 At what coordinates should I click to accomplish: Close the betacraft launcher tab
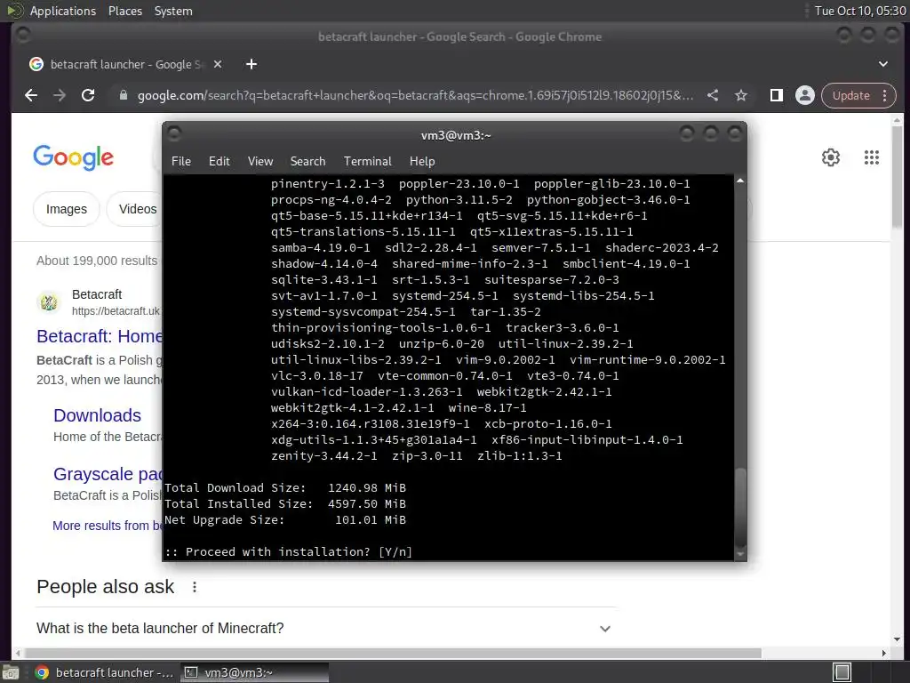(218, 64)
